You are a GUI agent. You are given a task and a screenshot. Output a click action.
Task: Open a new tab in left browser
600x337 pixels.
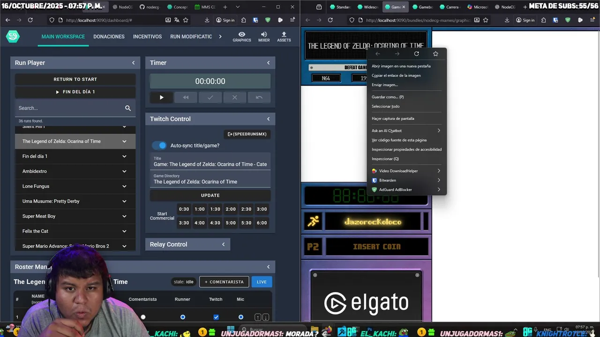pos(225,7)
